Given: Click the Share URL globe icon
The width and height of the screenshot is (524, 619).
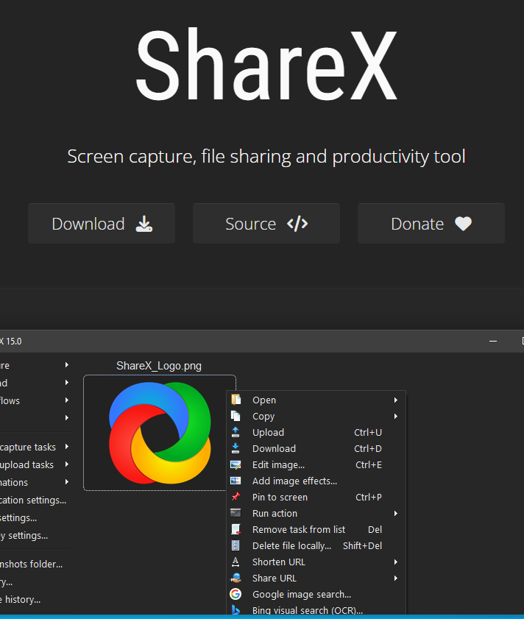Looking at the screenshot, I should (236, 578).
